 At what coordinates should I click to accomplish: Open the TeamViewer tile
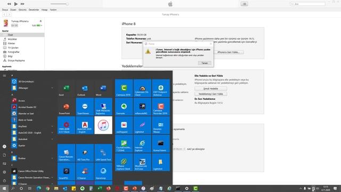click(85, 107)
